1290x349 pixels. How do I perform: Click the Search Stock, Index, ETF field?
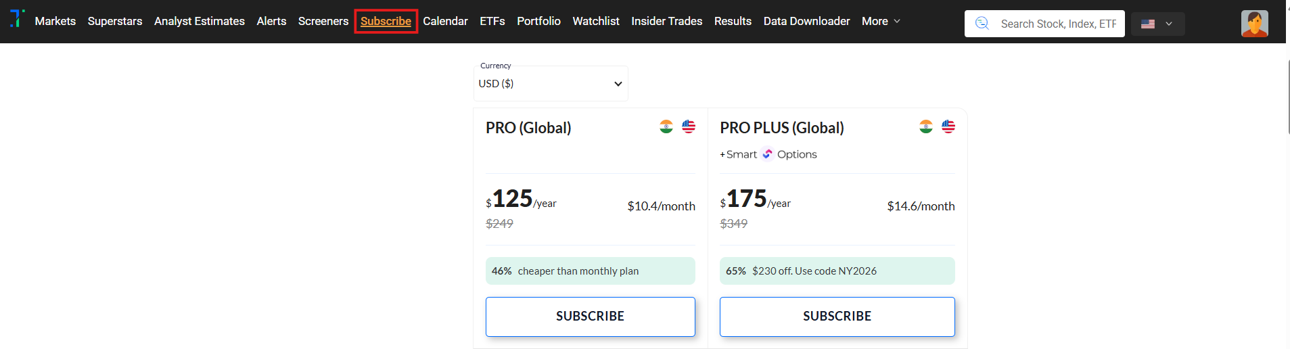[1058, 24]
